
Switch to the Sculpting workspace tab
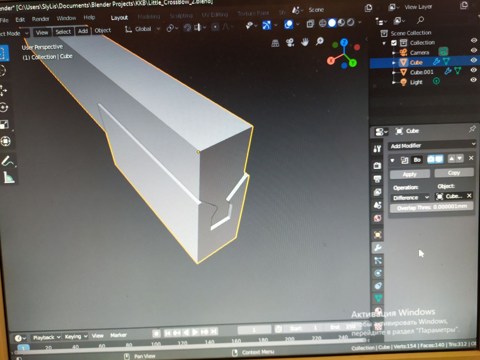tap(181, 15)
